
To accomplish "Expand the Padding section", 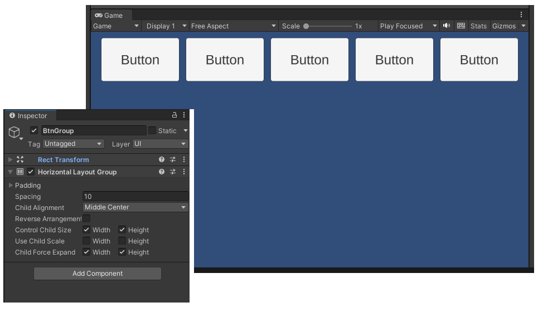I will (11, 185).
